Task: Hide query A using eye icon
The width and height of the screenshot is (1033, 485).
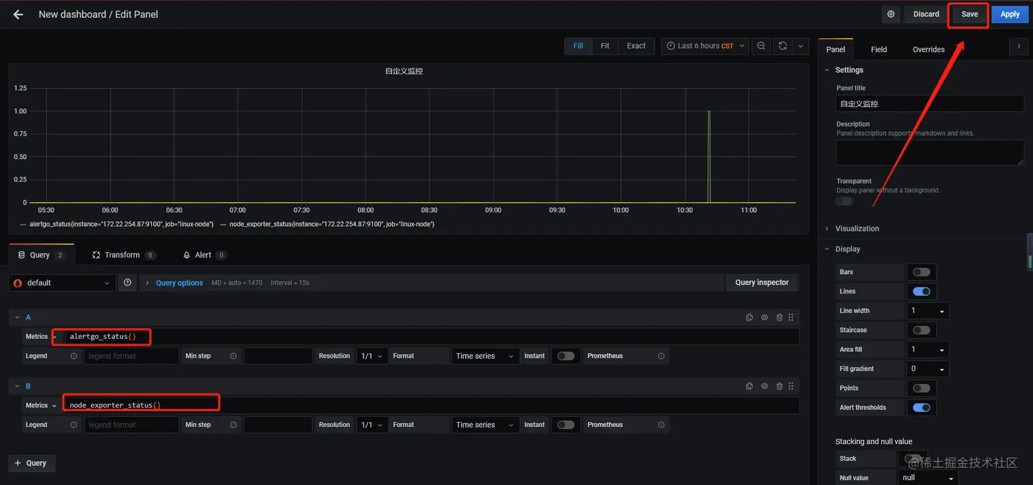Action: click(765, 317)
